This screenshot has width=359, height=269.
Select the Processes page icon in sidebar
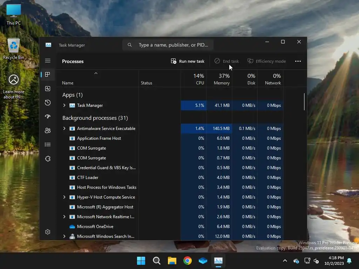(48, 74)
